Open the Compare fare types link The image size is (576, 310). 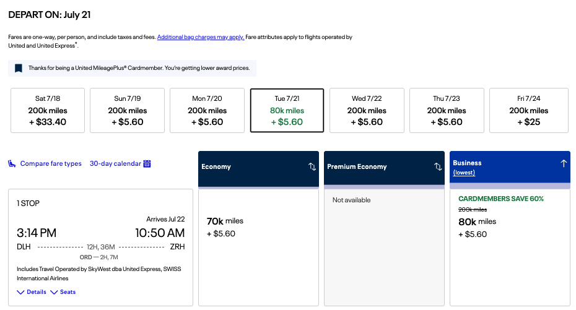click(x=51, y=163)
